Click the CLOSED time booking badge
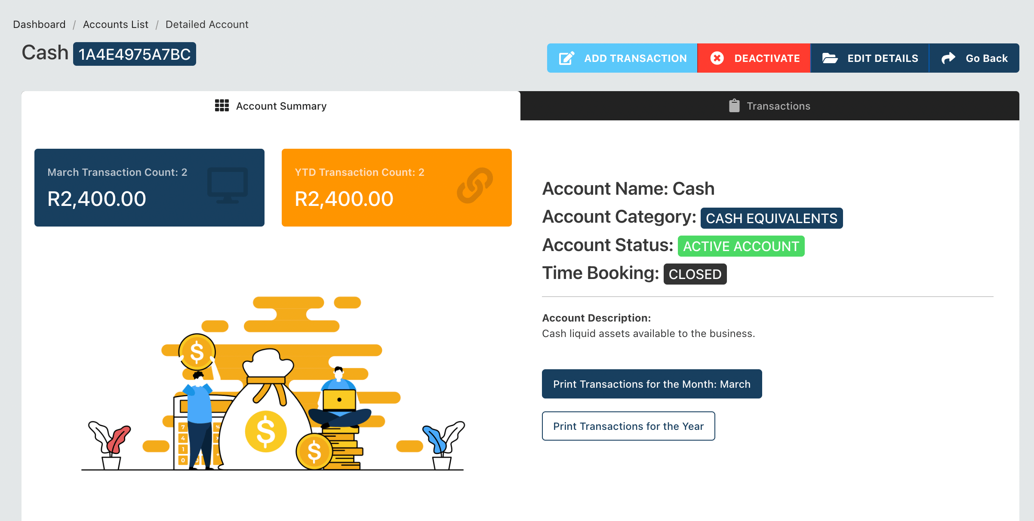Image resolution: width=1034 pixels, height=521 pixels. [694, 273]
